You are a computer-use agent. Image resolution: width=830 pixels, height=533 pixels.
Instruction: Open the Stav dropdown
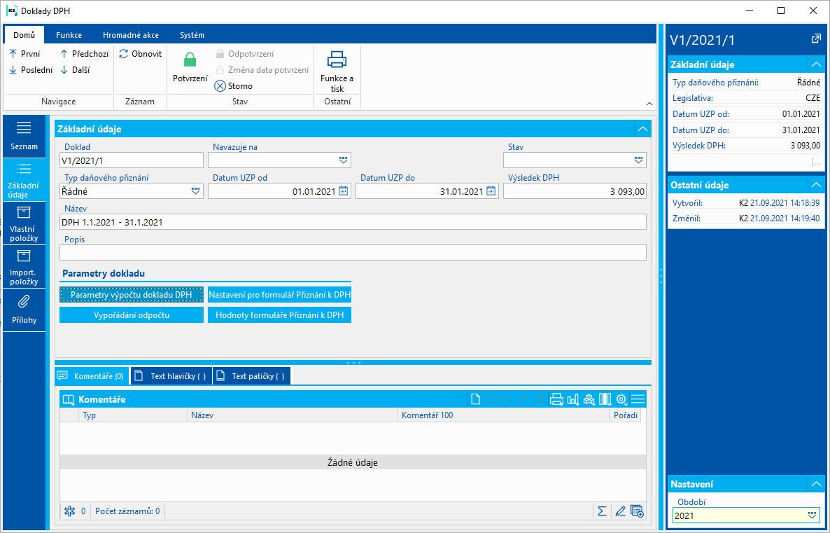638,160
